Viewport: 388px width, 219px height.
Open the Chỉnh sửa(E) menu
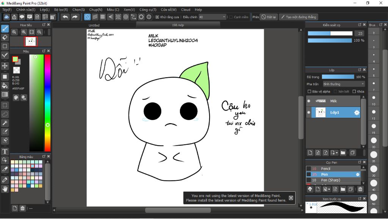pyautogui.click(x=26, y=9)
